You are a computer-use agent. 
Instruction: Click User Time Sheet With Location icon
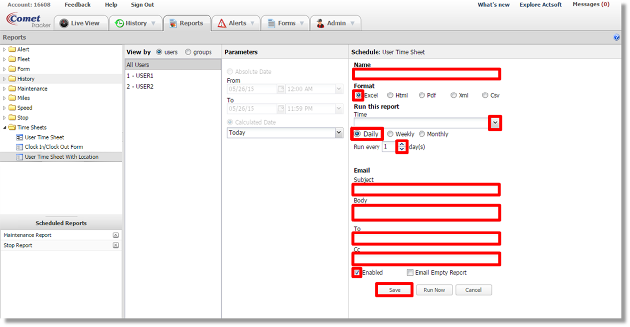(20, 157)
